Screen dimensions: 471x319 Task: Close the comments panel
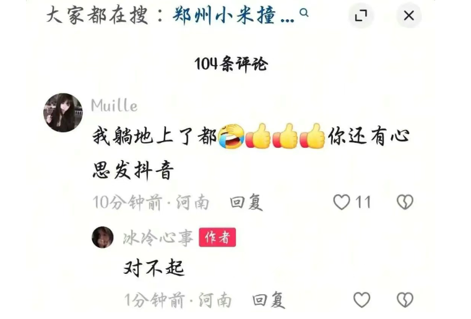[409, 15]
